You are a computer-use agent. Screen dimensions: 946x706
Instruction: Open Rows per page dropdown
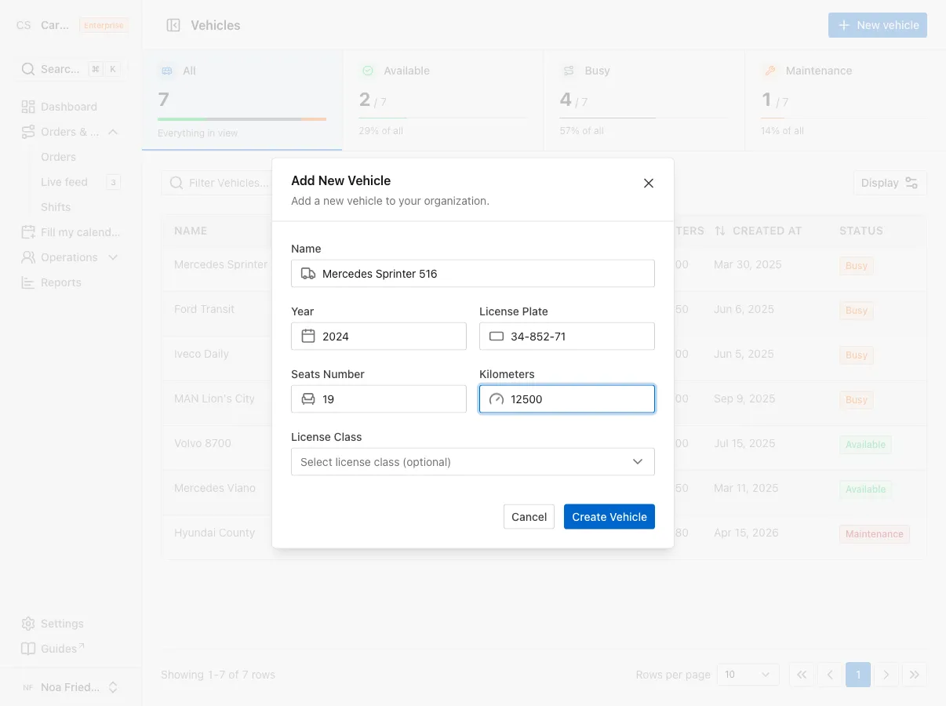pos(748,675)
